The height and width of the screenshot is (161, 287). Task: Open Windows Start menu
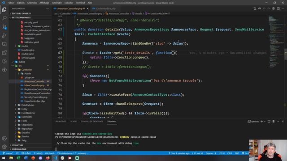(4, 158)
